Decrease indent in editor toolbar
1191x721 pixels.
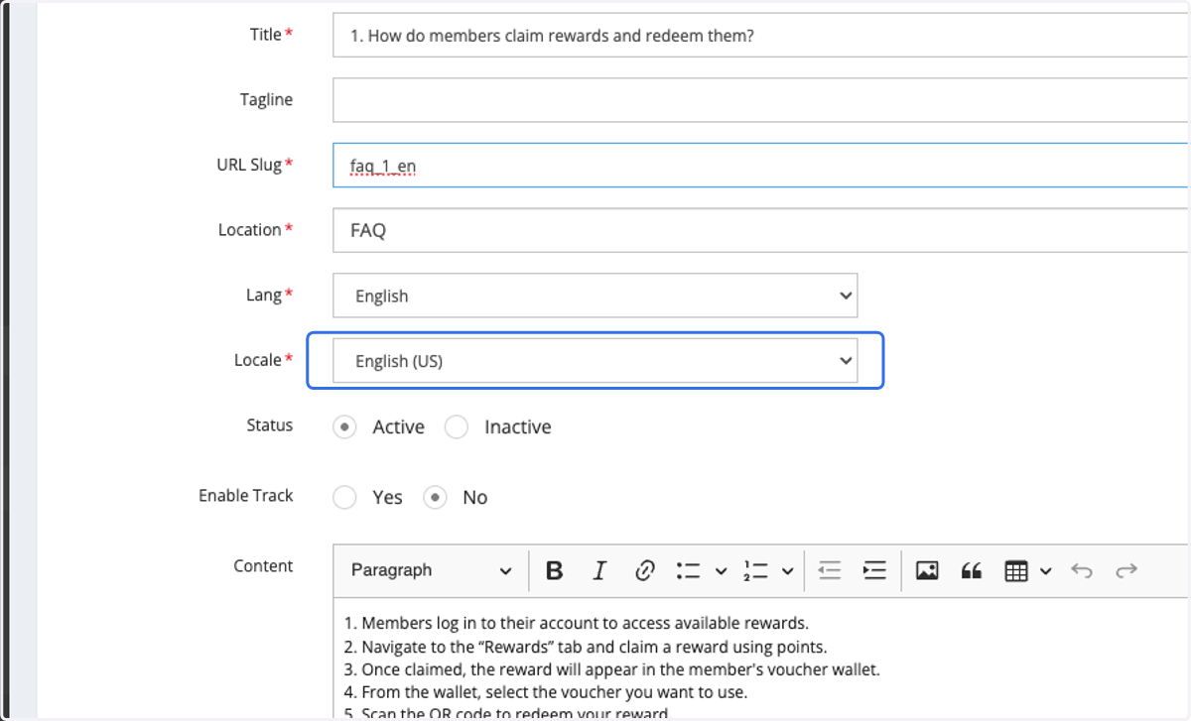click(829, 570)
